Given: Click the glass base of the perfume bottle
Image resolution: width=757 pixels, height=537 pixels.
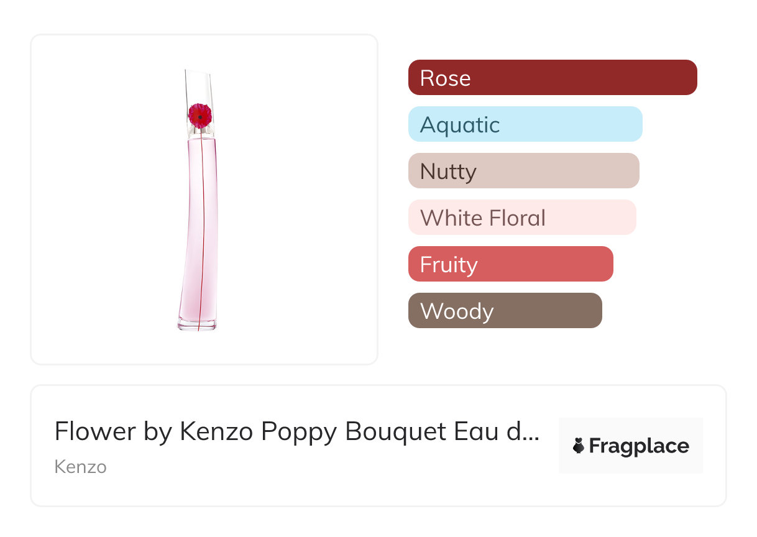Looking at the screenshot, I should [x=197, y=324].
